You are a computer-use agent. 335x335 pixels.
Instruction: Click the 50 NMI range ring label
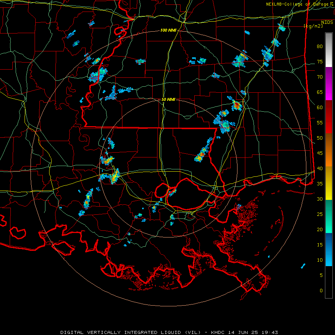coord(168,99)
